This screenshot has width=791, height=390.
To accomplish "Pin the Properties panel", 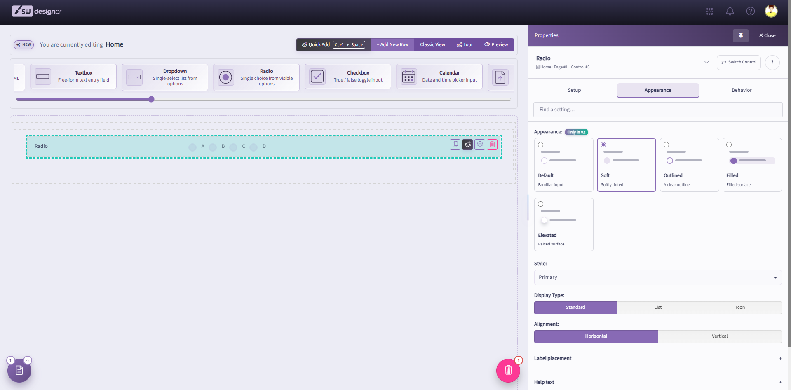I will (741, 35).
